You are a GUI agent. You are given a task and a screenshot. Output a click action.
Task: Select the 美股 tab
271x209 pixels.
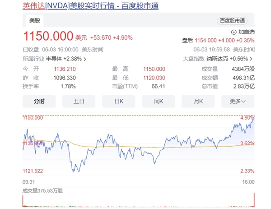tap(35, 21)
